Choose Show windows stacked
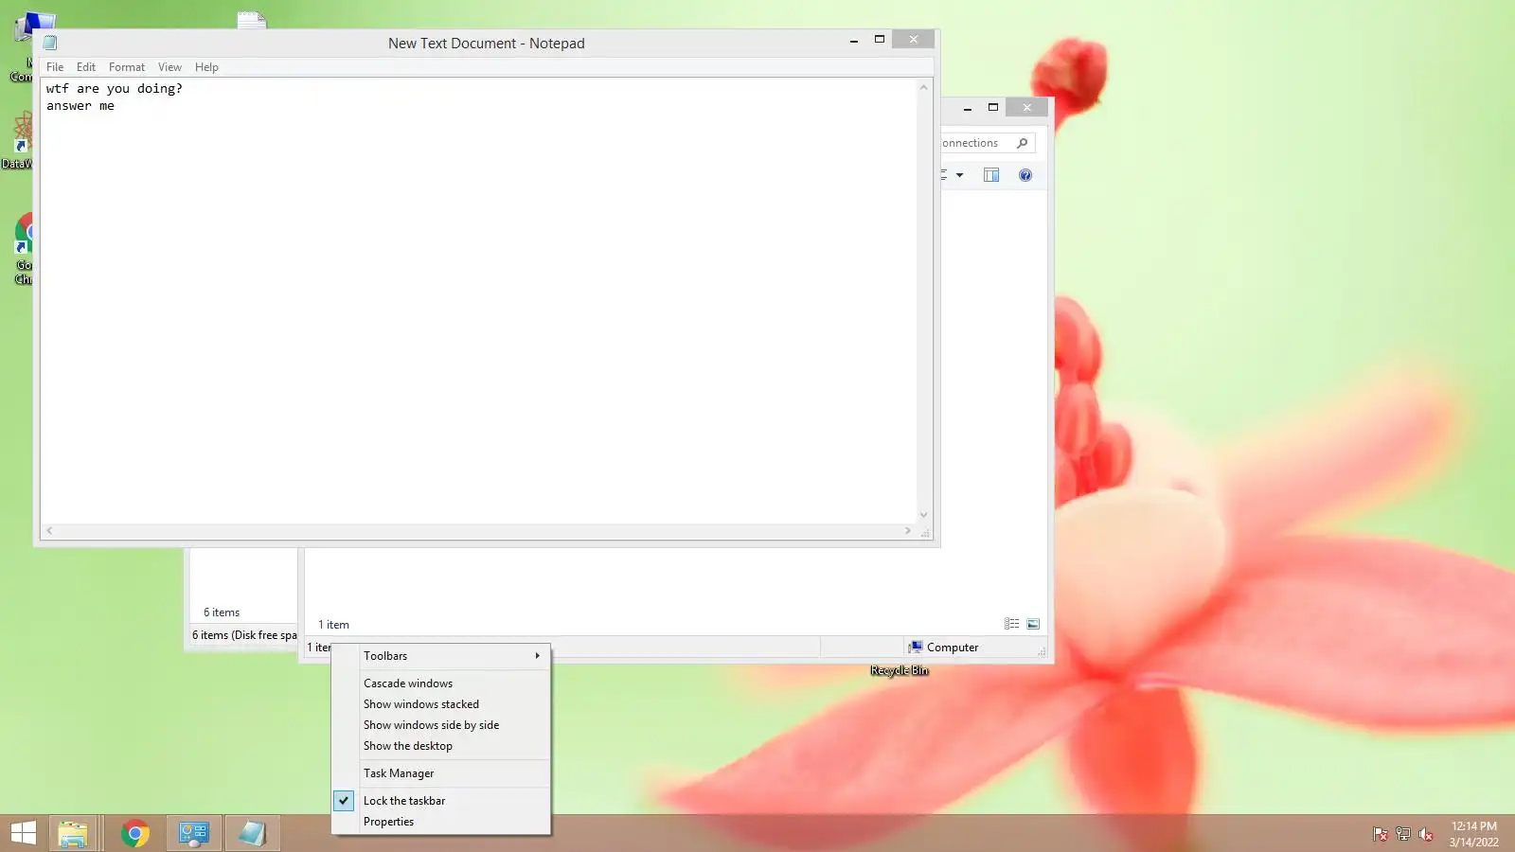Screen dimensions: 1515x852 pos(441,704)
